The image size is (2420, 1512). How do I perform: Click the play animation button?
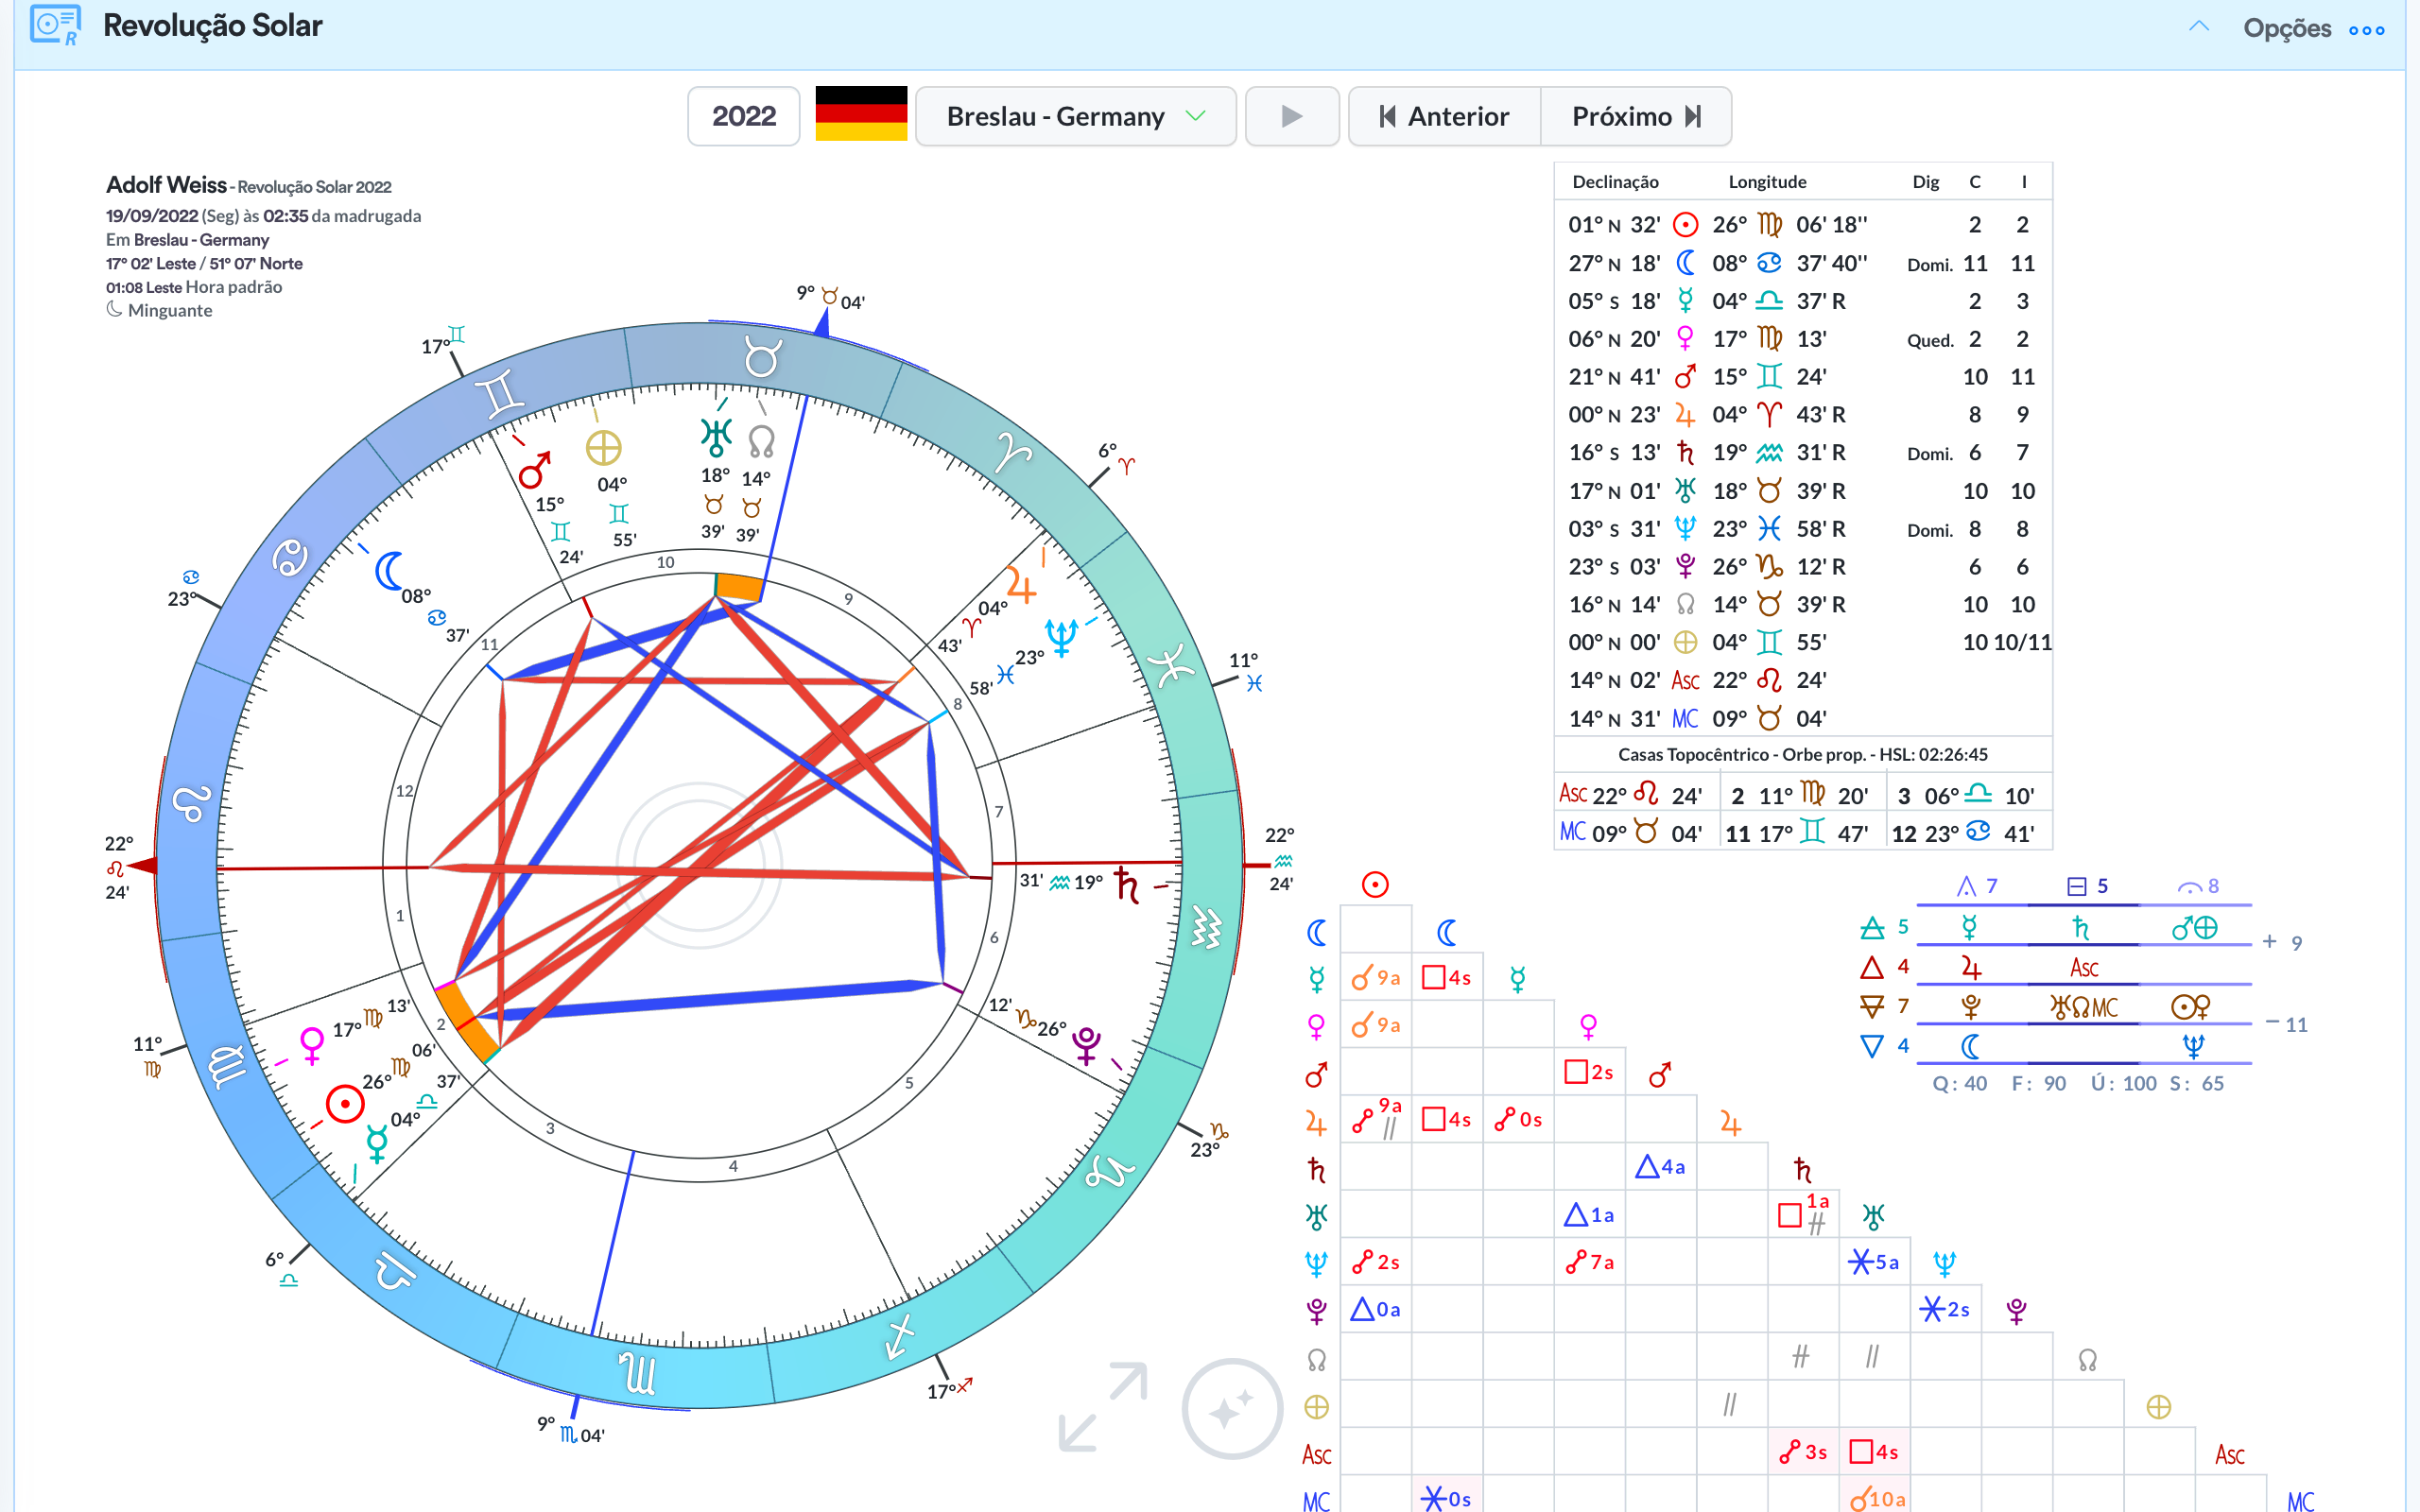point(1291,116)
